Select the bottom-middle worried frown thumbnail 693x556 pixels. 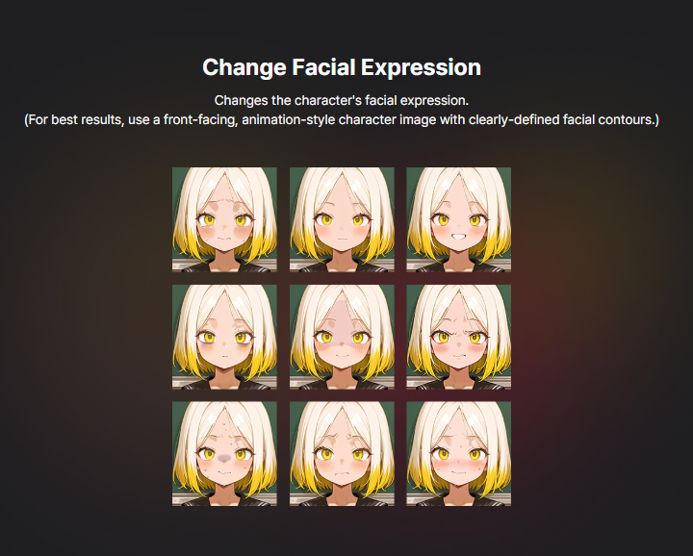[x=342, y=454]
